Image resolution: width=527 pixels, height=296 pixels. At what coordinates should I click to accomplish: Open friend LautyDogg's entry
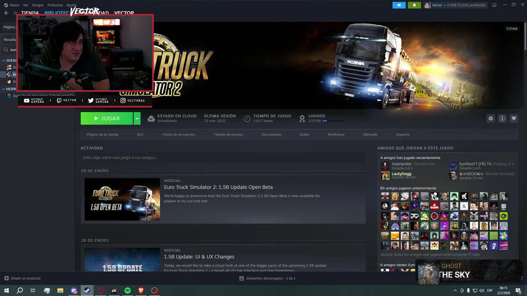(x=399, y=176)
